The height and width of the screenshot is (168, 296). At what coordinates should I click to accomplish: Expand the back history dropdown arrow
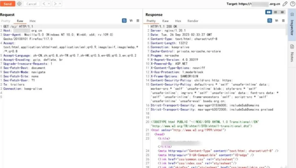pos(48,4)
